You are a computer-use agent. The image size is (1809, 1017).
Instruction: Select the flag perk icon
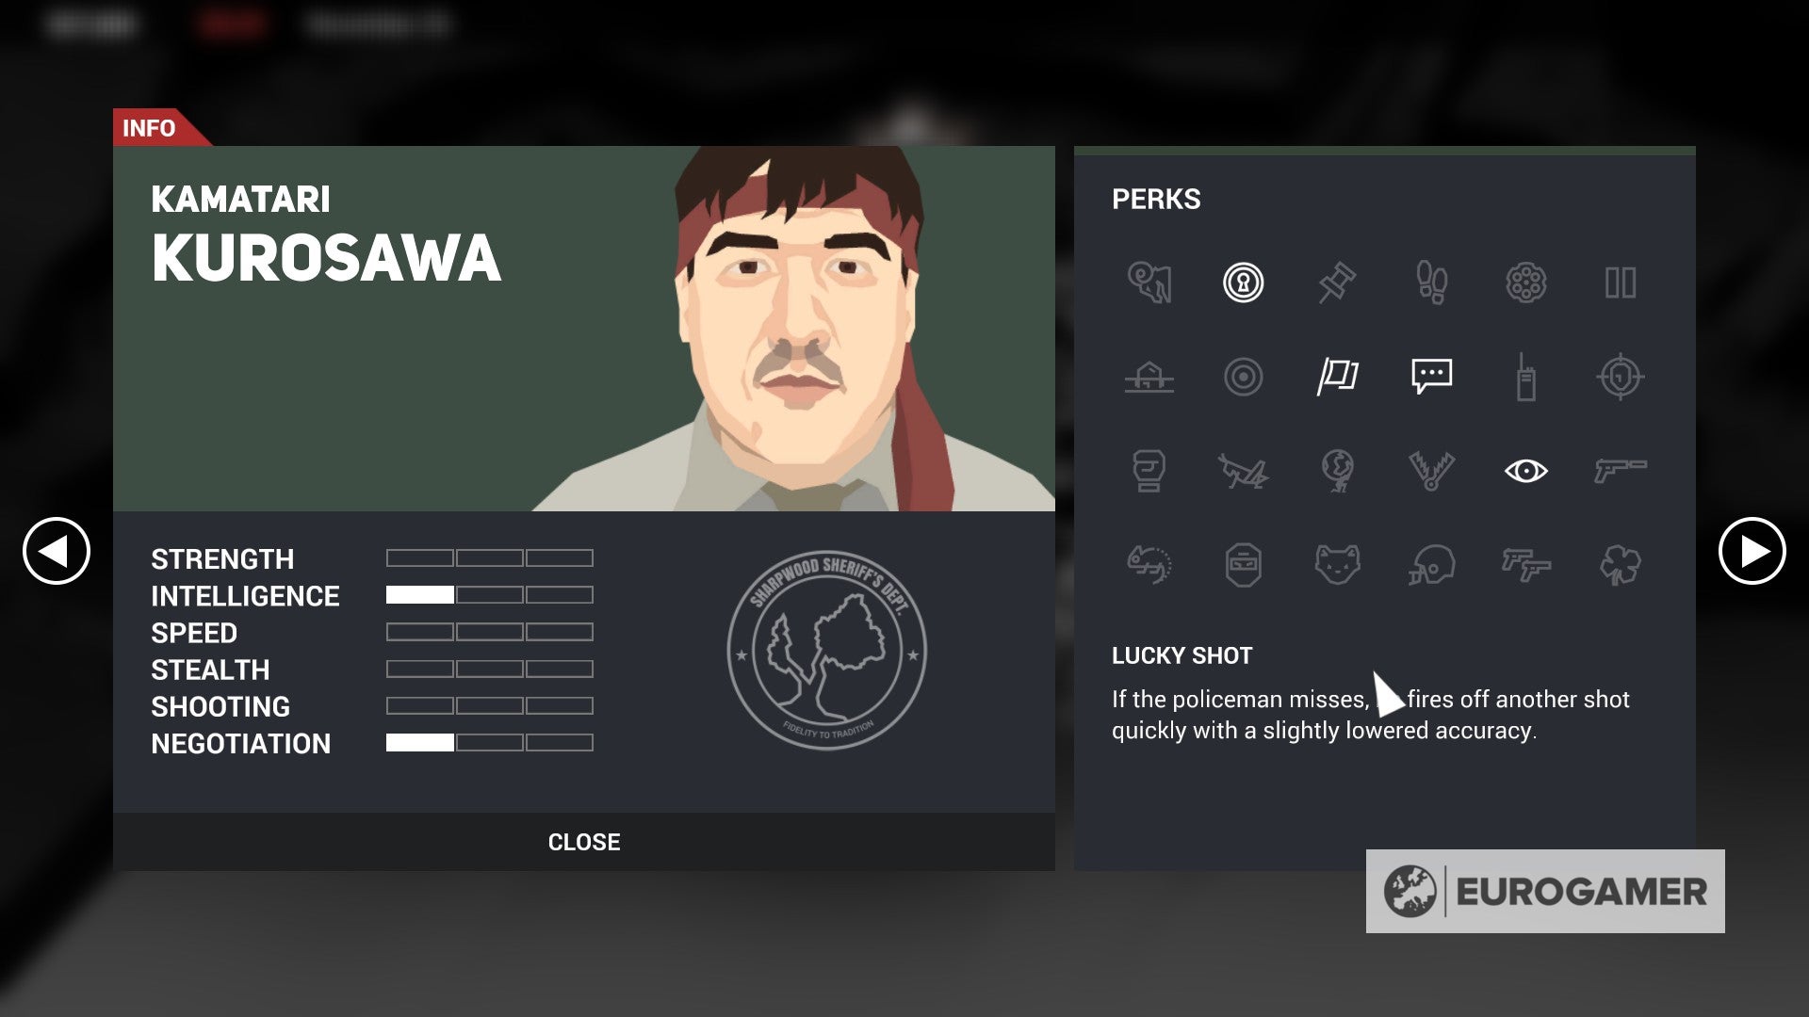(1337, 377)
